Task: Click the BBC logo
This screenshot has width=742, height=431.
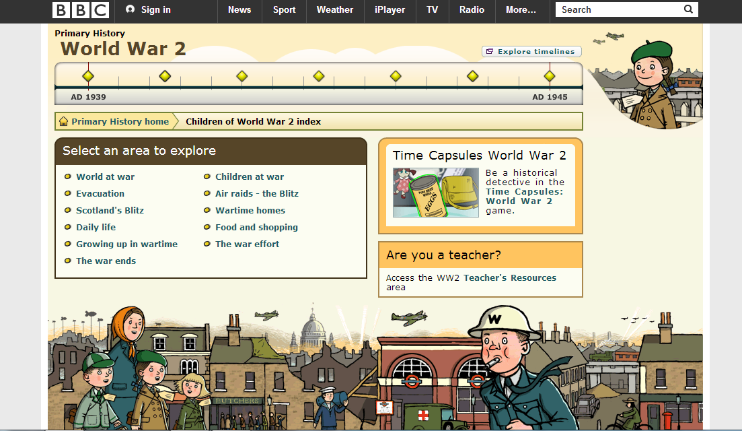Action: 81,10
